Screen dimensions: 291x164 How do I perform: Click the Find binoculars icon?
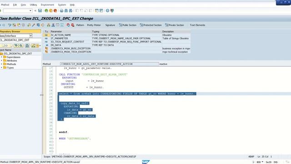click(66, 10)
